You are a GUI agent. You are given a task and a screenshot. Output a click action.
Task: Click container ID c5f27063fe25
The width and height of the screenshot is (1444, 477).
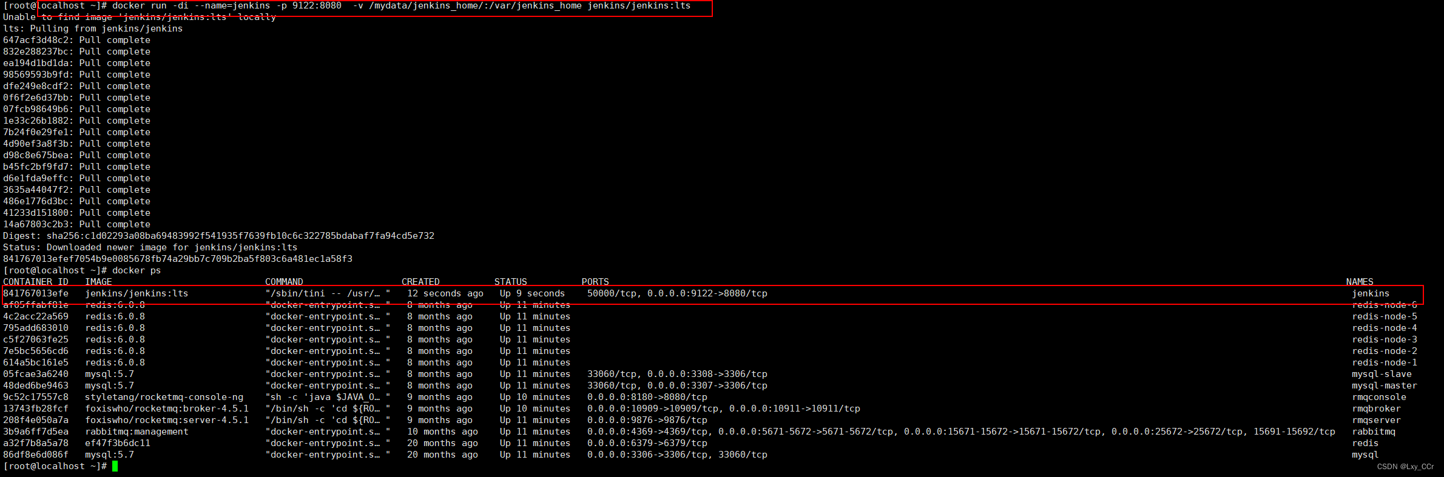[36, 339]
